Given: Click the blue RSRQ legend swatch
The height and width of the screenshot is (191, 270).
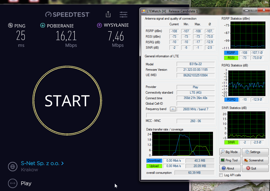Looking at the screenshot, I should 231,100.
